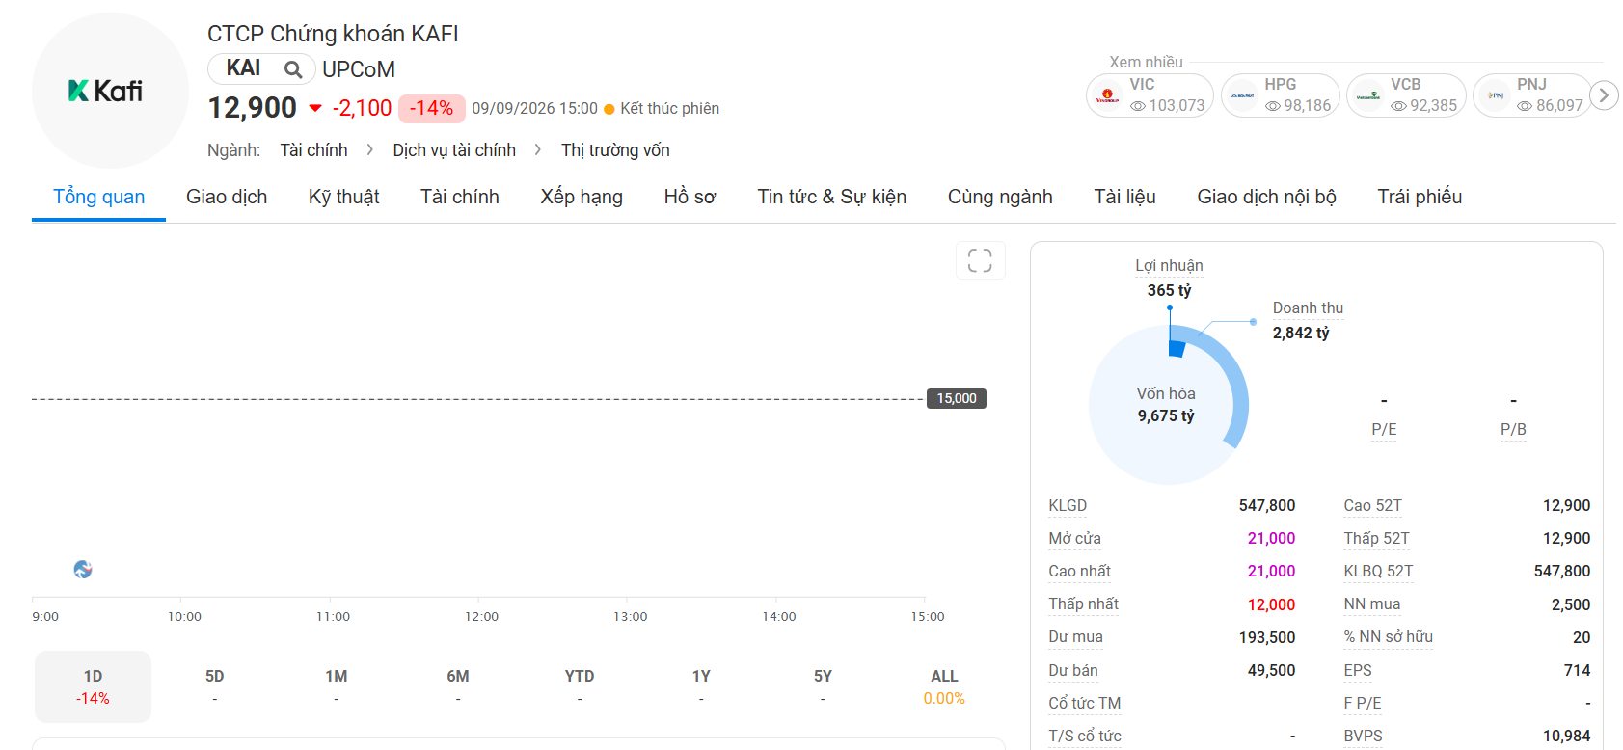
Task: Switch to the Giao dịch tab
Action: pos(227,197)
